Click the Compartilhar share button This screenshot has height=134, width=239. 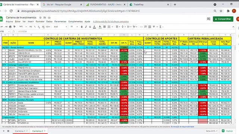(x=223, y=19)
